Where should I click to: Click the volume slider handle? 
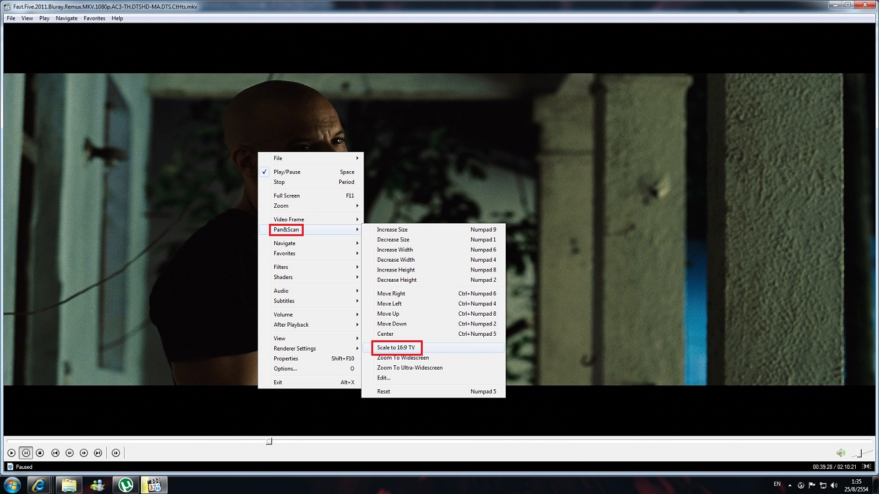pos(858,453)
